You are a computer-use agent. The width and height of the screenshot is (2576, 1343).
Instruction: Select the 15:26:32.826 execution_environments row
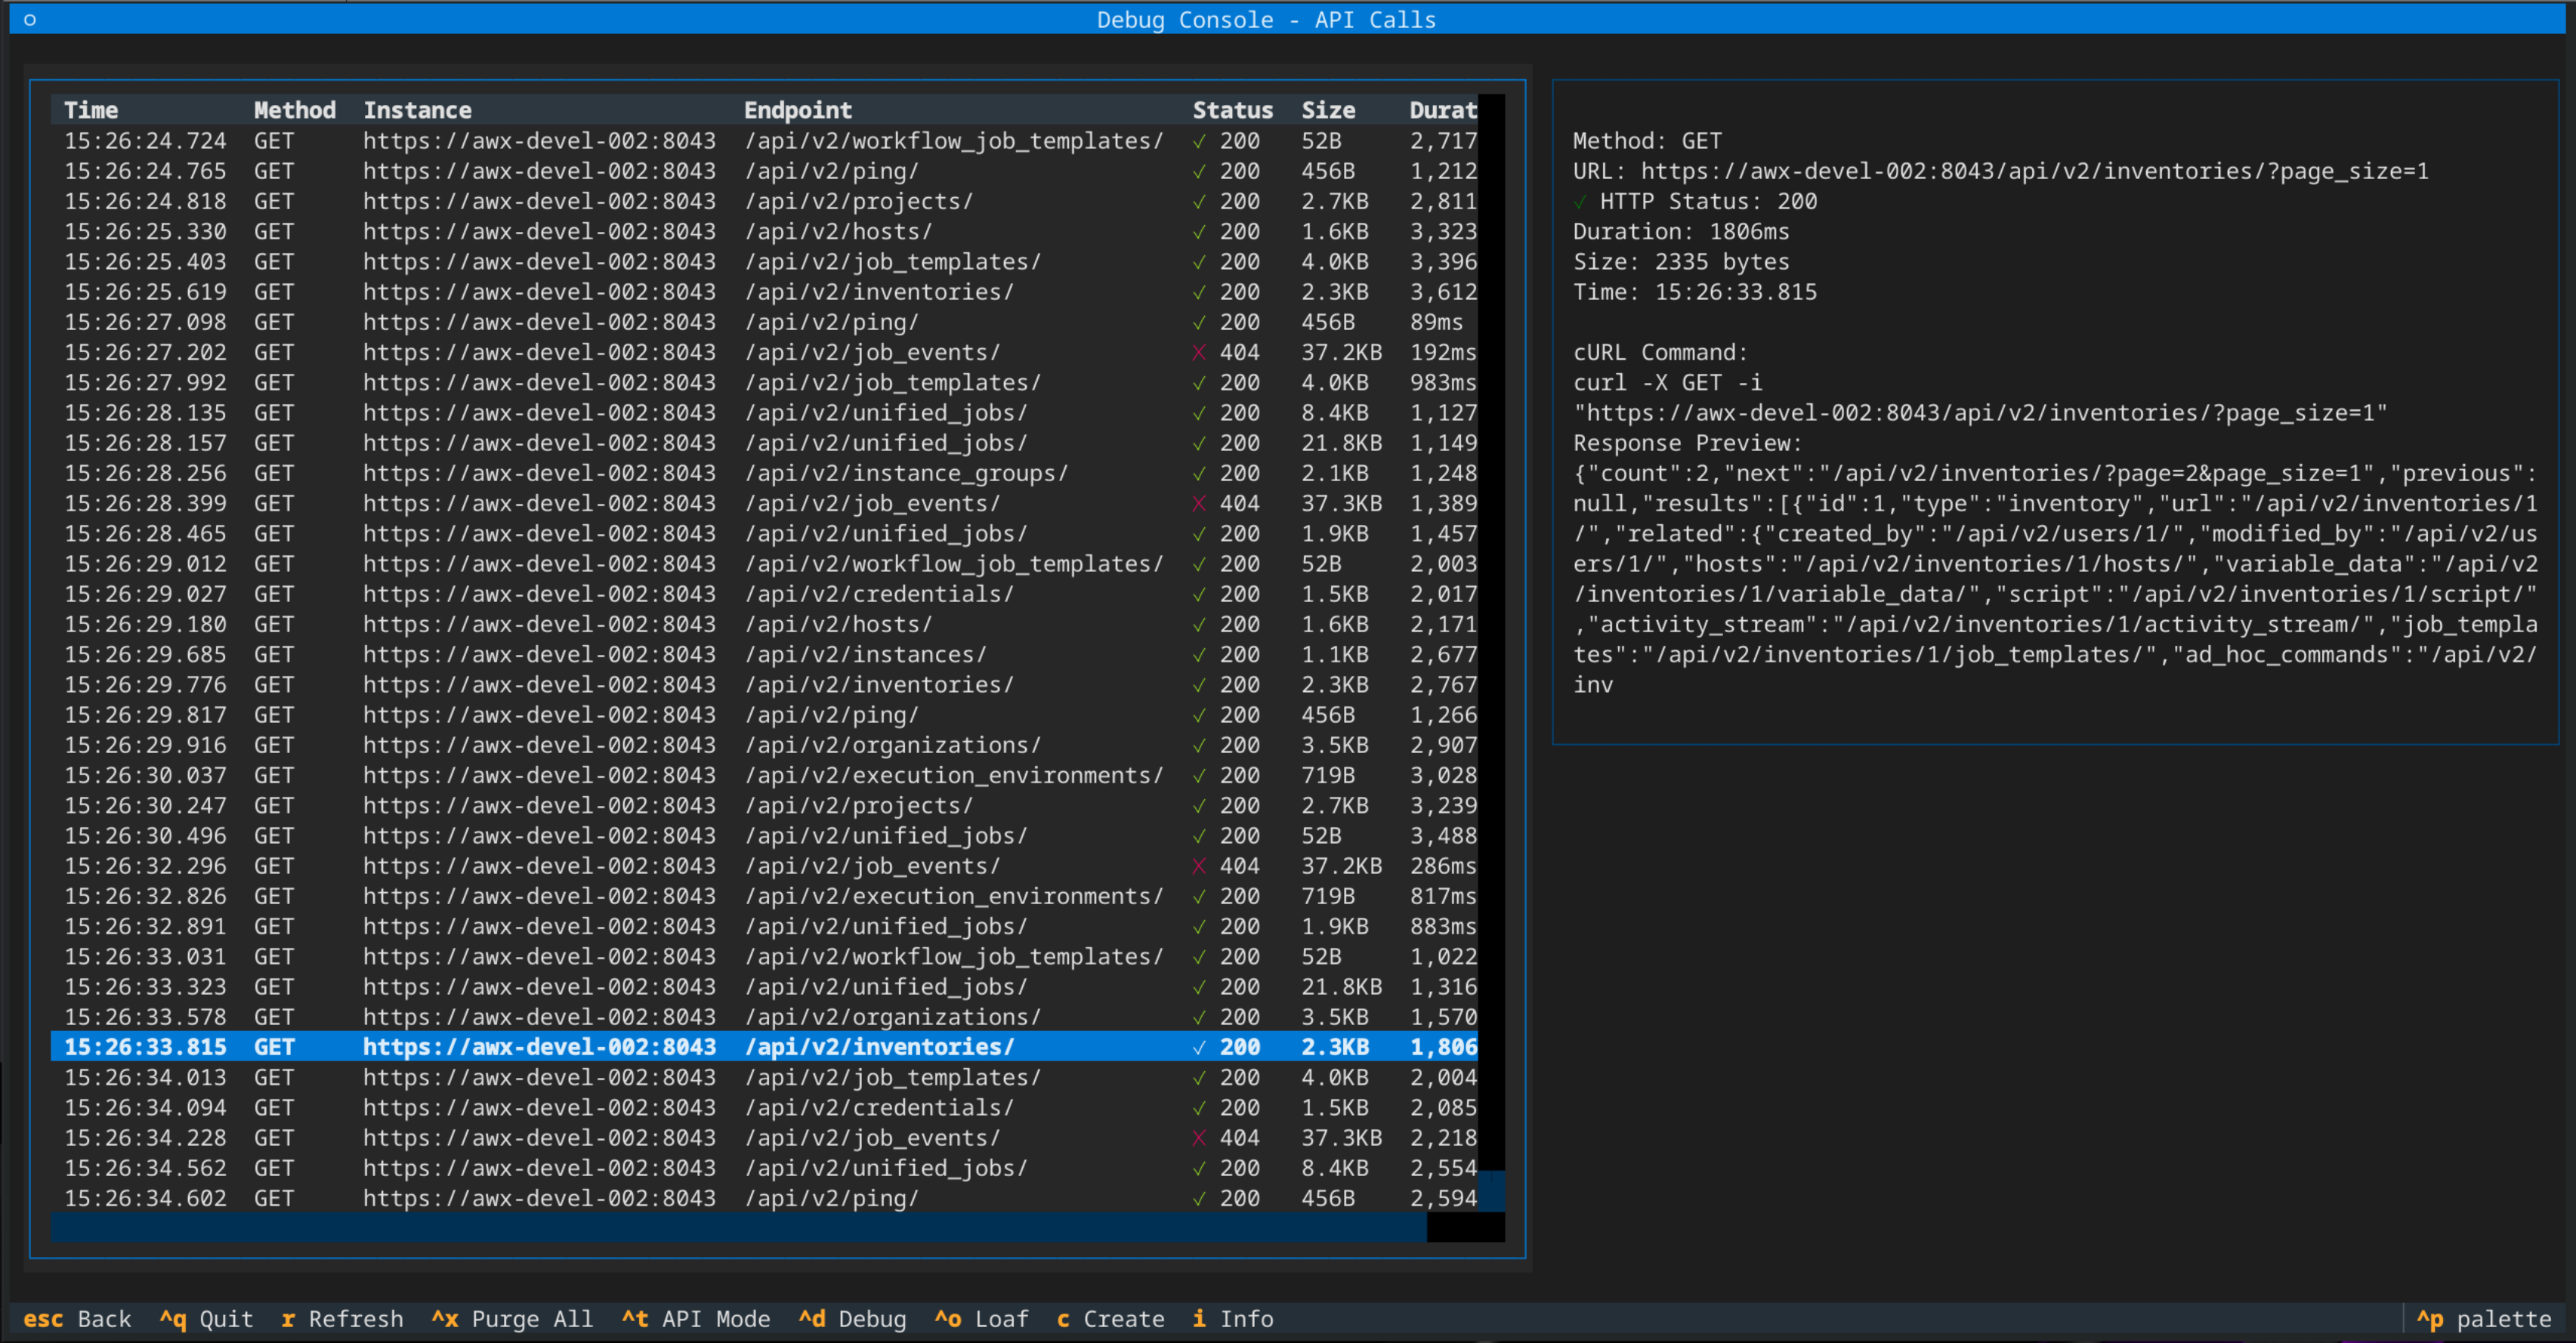click(764, 896)
